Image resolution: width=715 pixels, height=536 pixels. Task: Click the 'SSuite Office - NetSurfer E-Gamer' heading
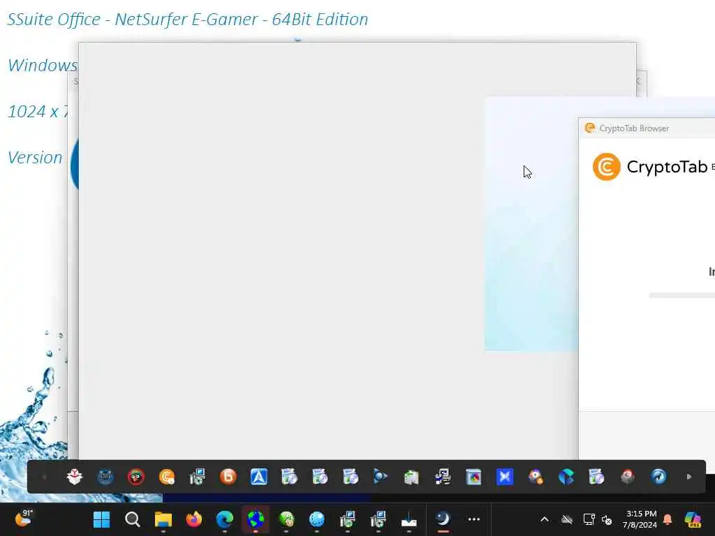(187, 19)
